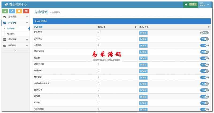Click the red gears shortcut button
The image size is (214, 113).
coord(26,11)
